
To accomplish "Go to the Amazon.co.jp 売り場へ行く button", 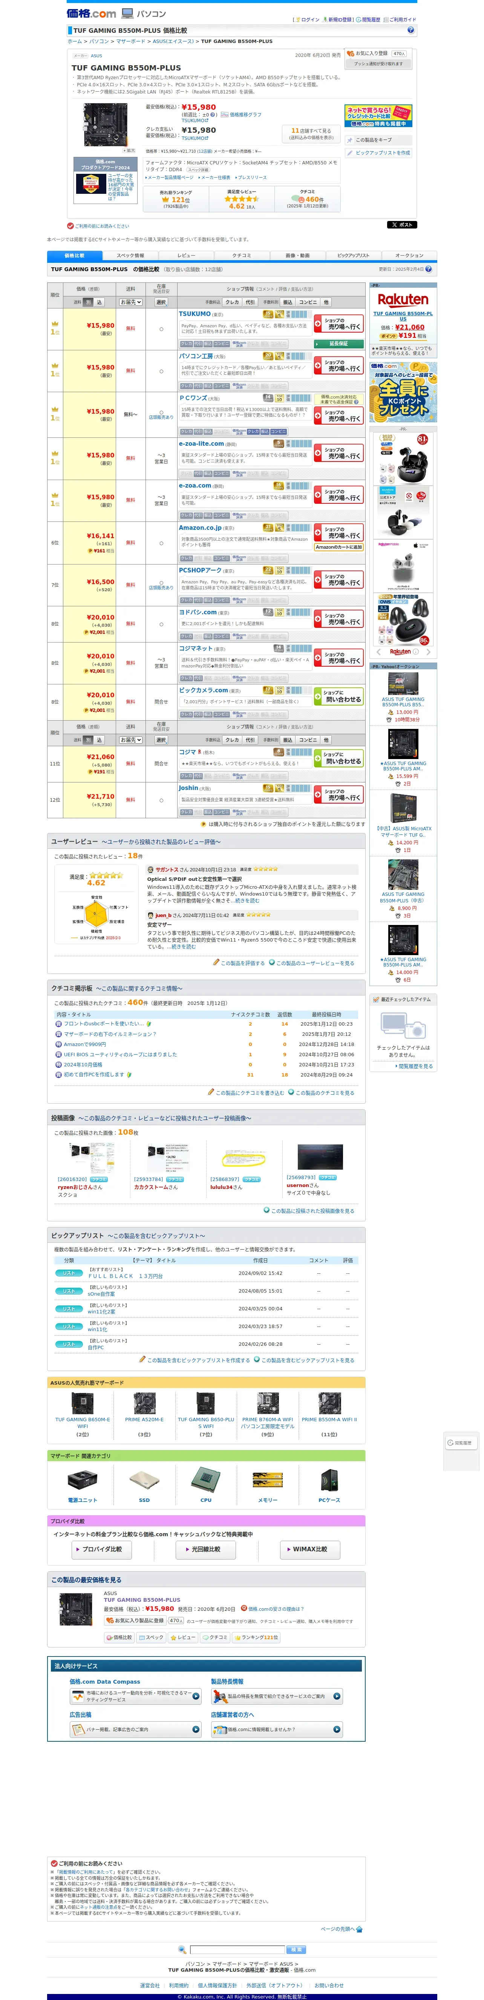I will pos(339,532).
